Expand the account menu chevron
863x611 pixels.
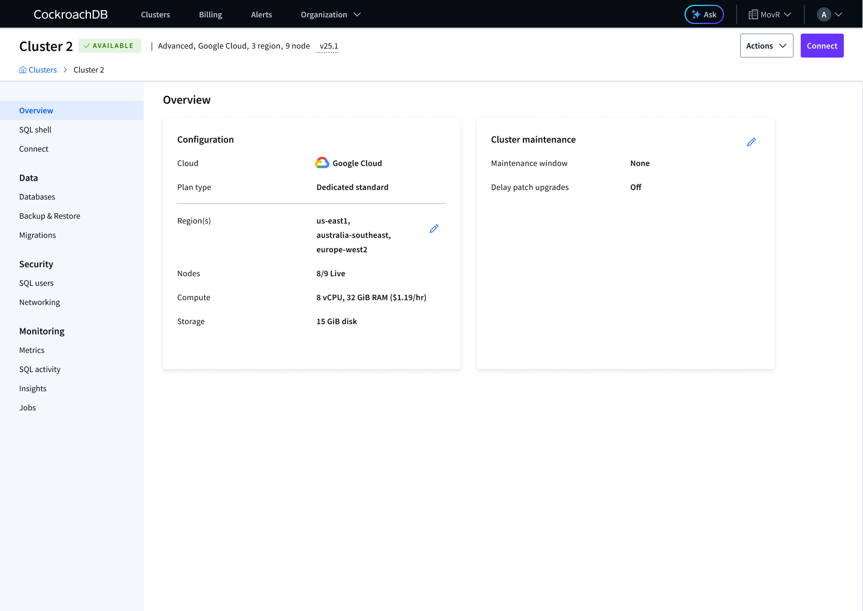[x=838, y=14]
